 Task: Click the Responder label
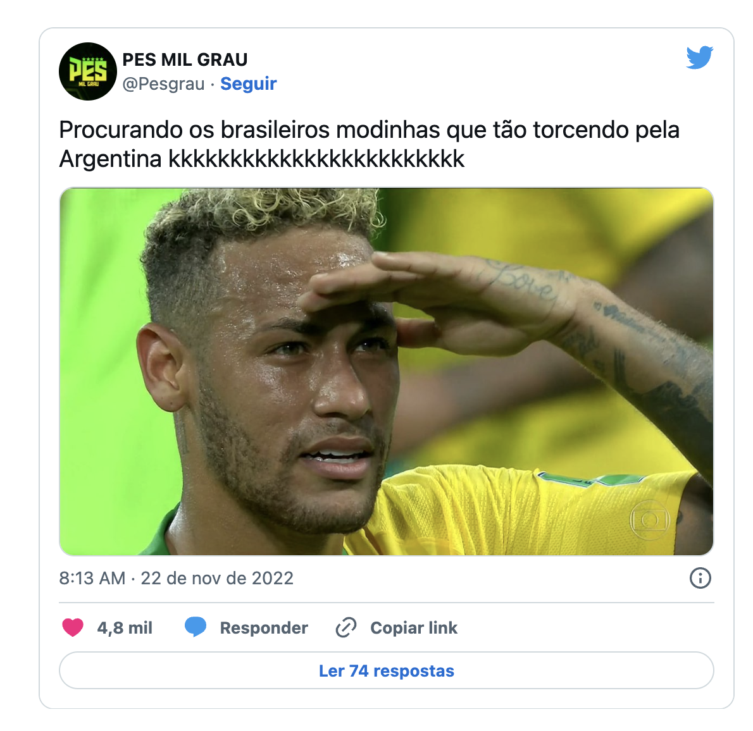click(x=264, y=628)
